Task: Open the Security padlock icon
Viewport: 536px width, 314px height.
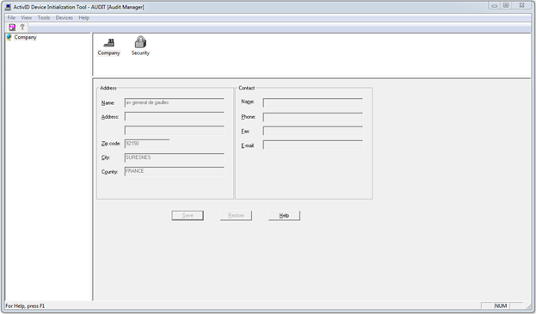Action: pos(140,46)
